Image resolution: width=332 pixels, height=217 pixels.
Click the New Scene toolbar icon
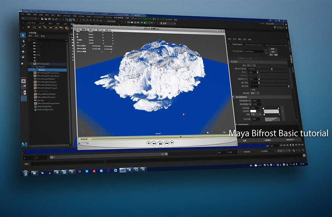[42, 19]
